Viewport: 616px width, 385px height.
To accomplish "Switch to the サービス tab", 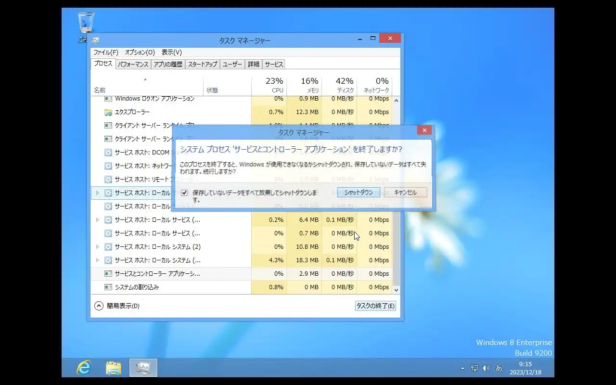I will click(274, 64).
